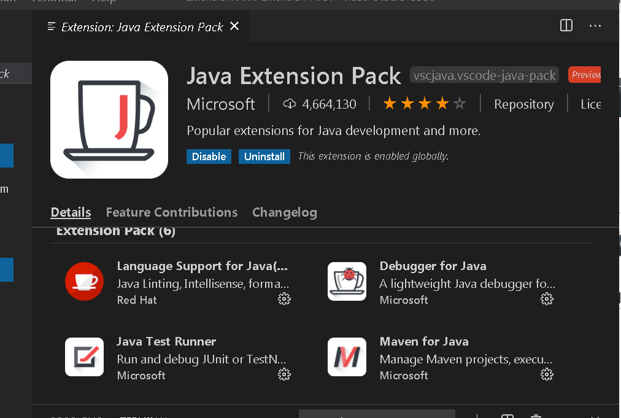Open the gear menu for Debugger for Java
The width and height of the screenshot is (621, 418).
[547, 299]
